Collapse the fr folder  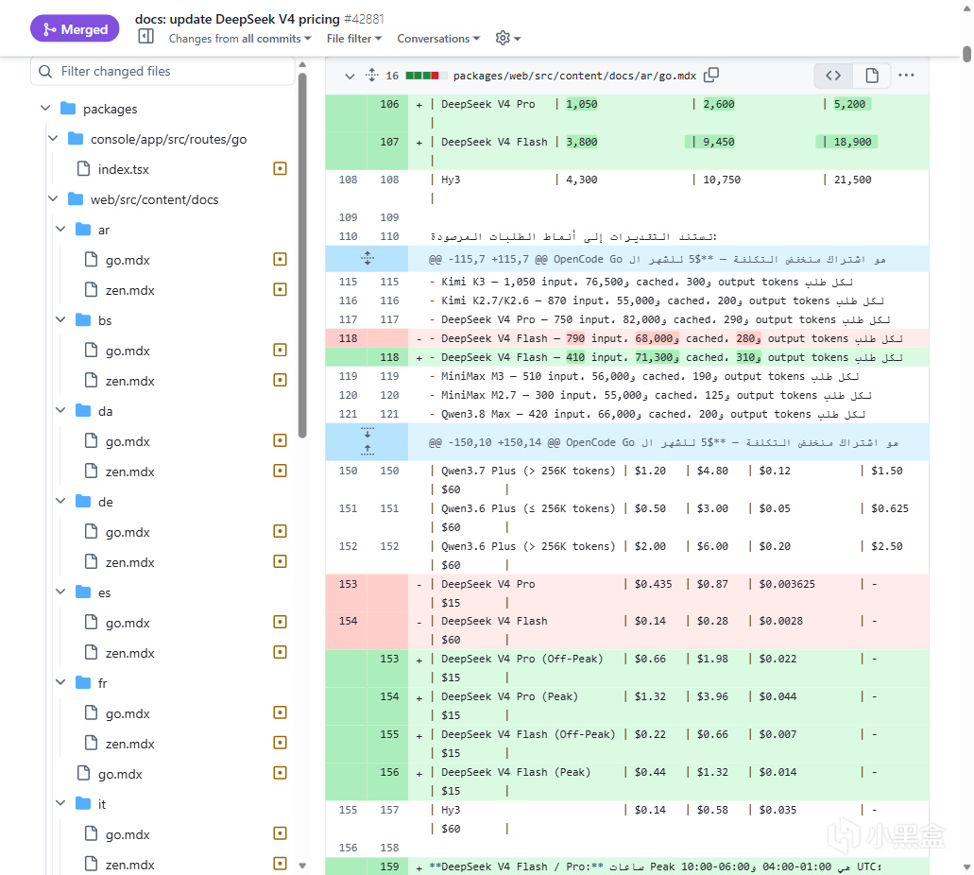point(60,682)
